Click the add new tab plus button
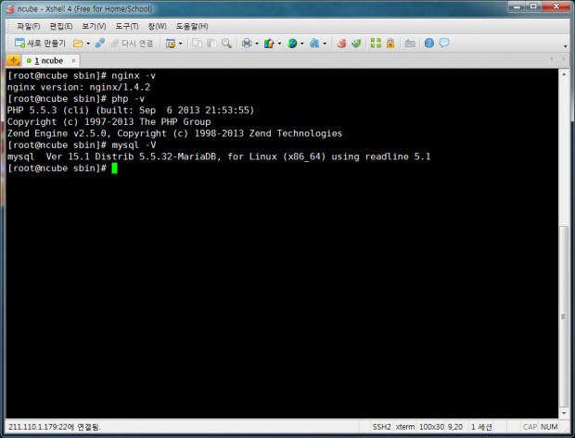The height and width of the screenshot is (438, 575). (13, 60)
